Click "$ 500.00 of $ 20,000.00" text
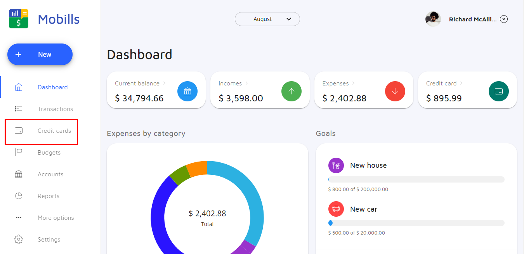This screenshot has height=254, width=524. pyautogui.click(x=356, y=233)
